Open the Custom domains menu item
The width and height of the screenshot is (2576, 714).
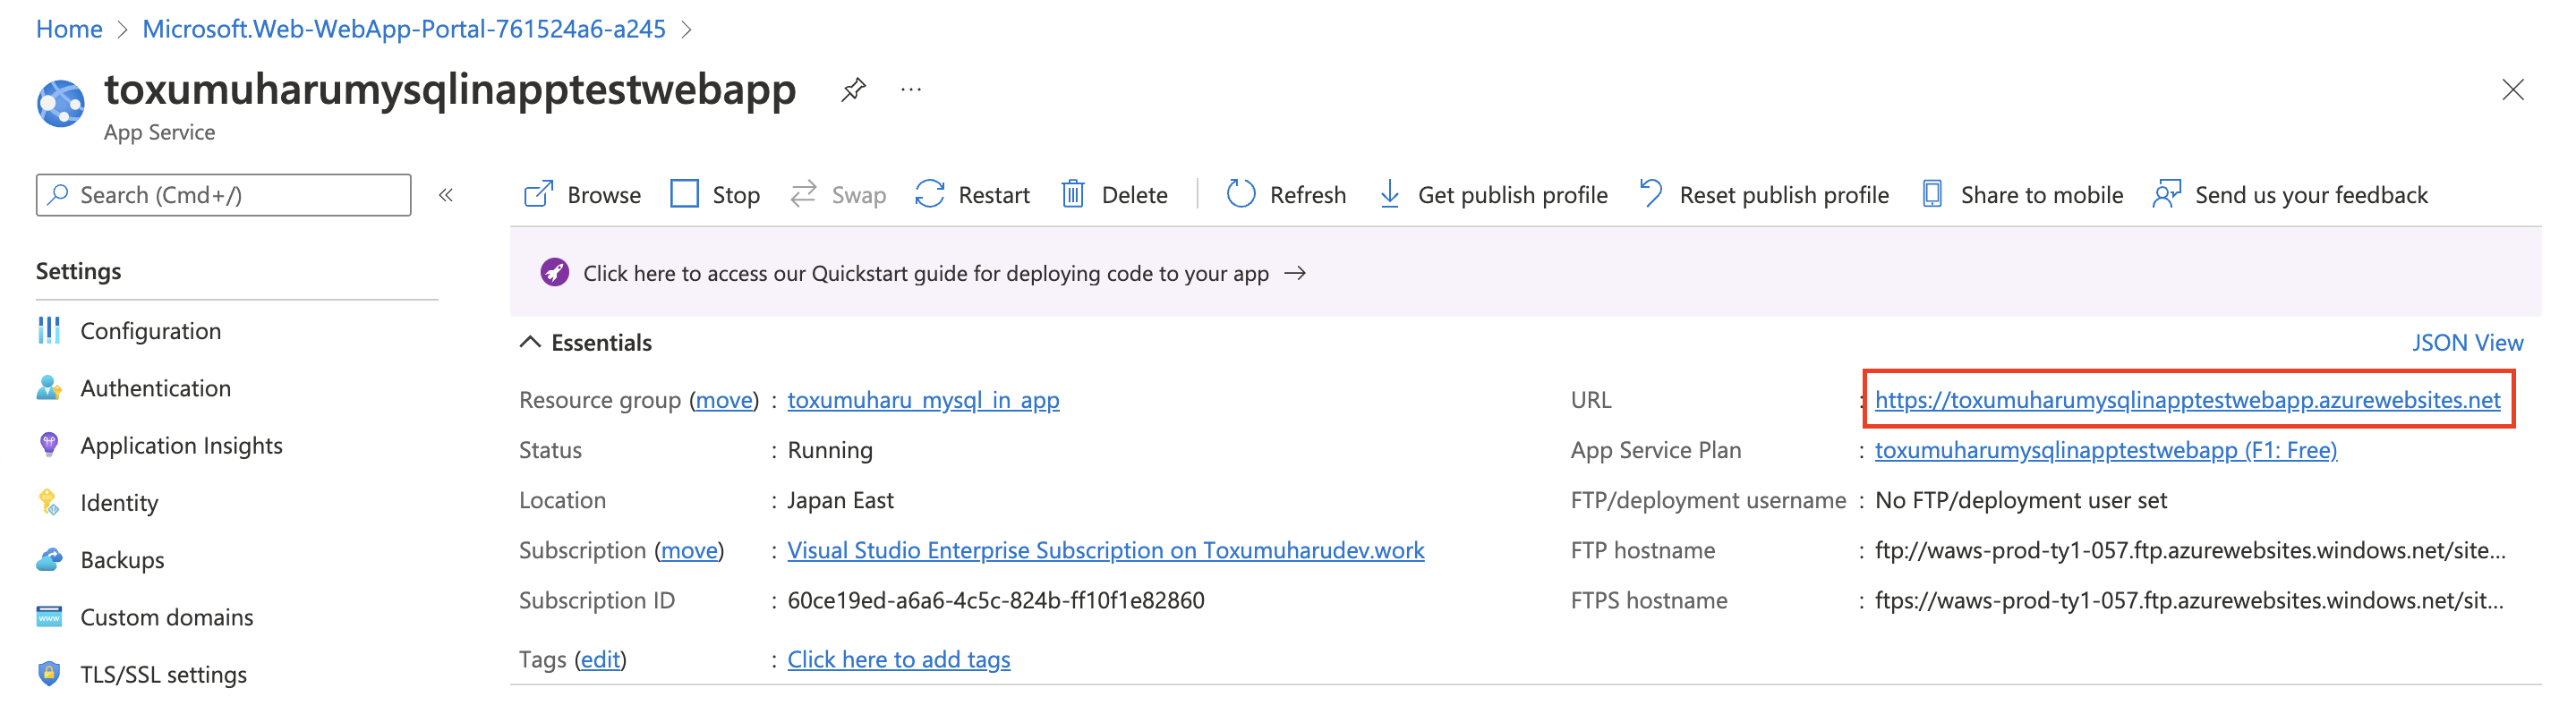167,616
